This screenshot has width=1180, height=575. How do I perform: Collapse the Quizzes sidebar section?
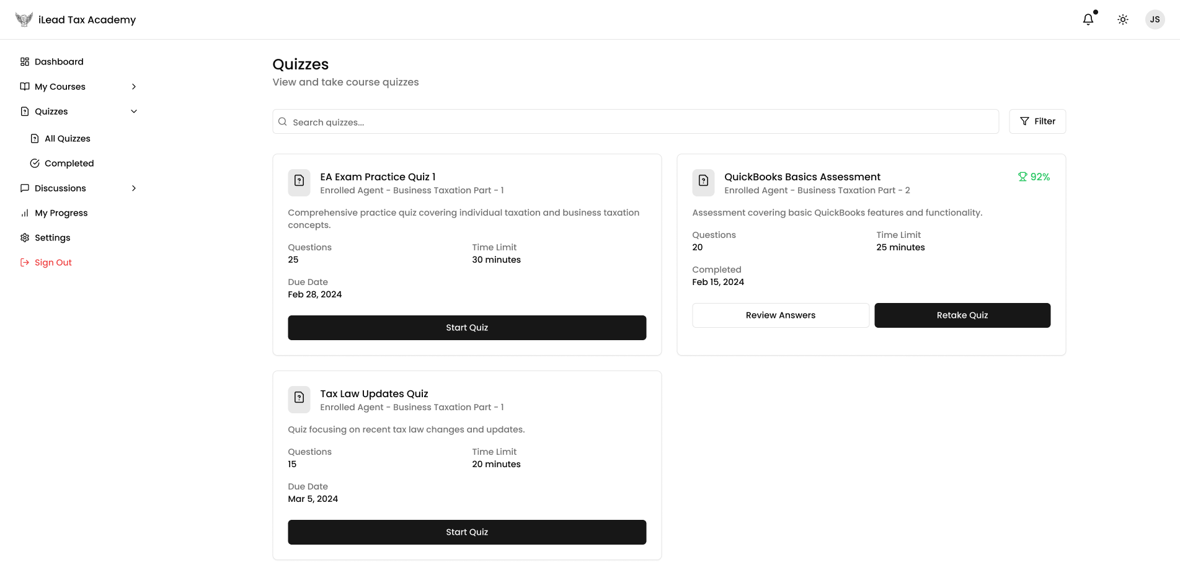click(x=134, y=112)
